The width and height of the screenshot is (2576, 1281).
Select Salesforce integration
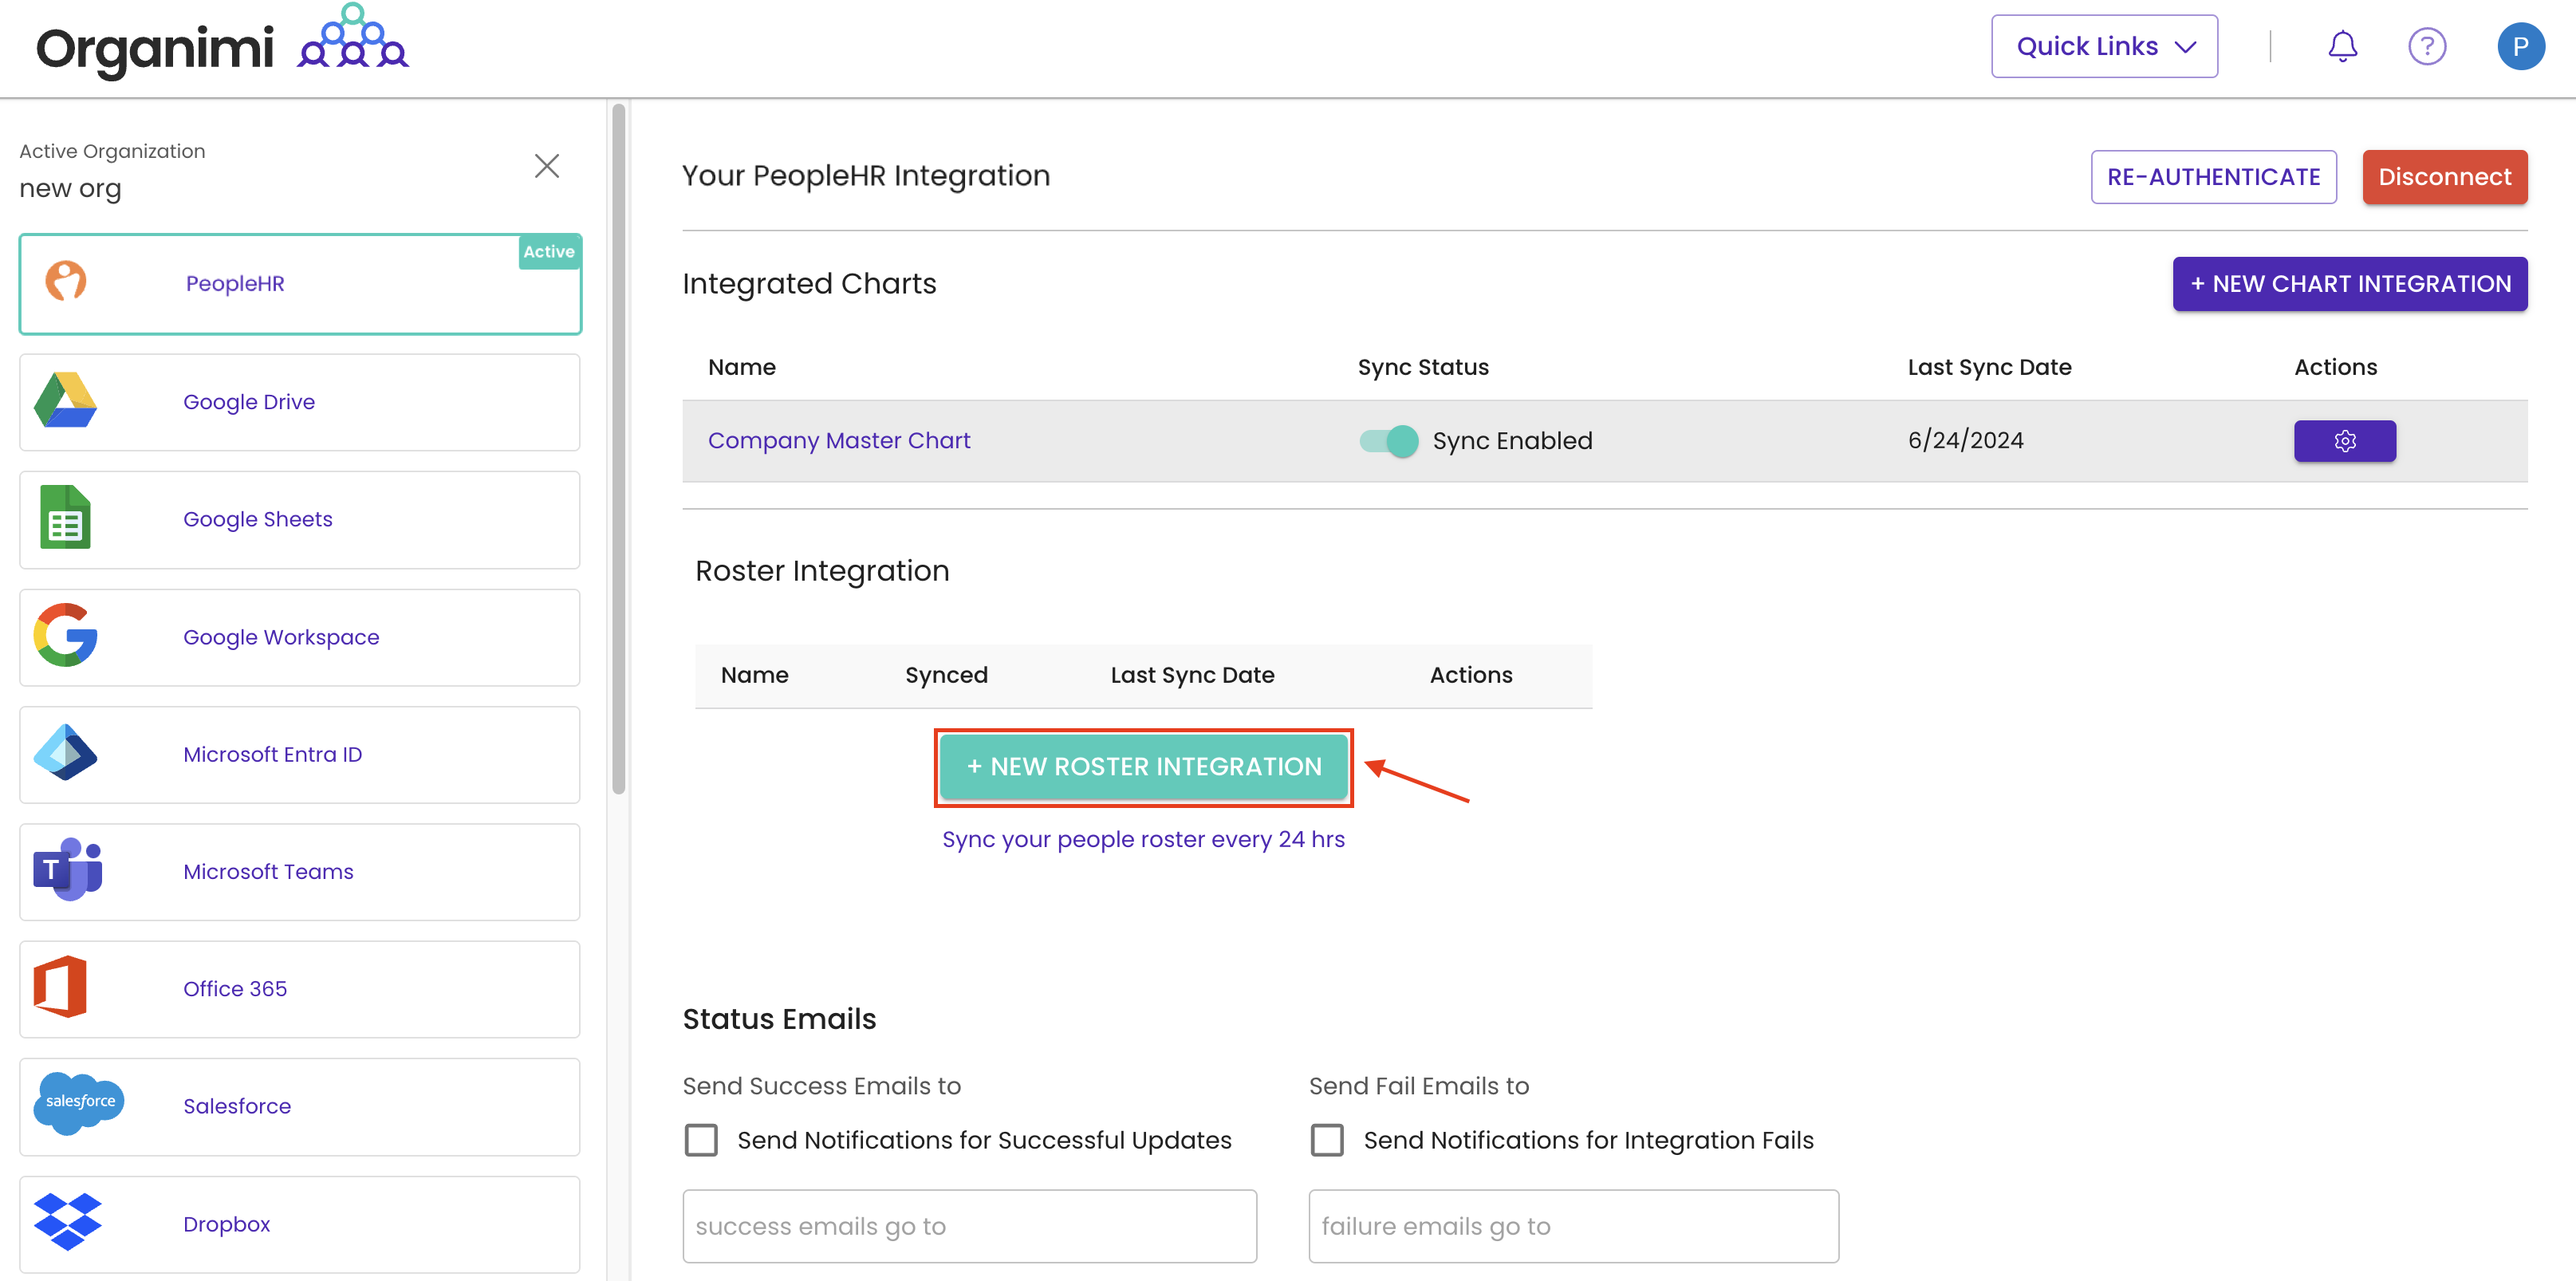point(300,1107)
